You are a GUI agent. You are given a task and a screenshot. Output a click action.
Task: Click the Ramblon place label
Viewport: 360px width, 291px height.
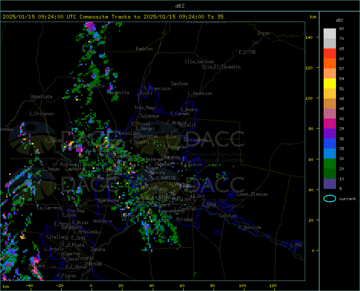click(144, 49)
